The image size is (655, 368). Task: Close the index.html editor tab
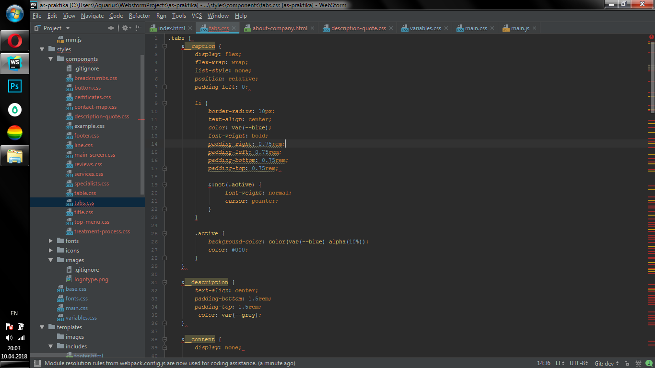coord(191,28)
